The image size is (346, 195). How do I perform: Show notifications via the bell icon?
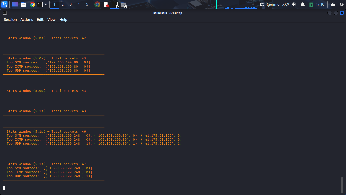click(x=303, y=4)
